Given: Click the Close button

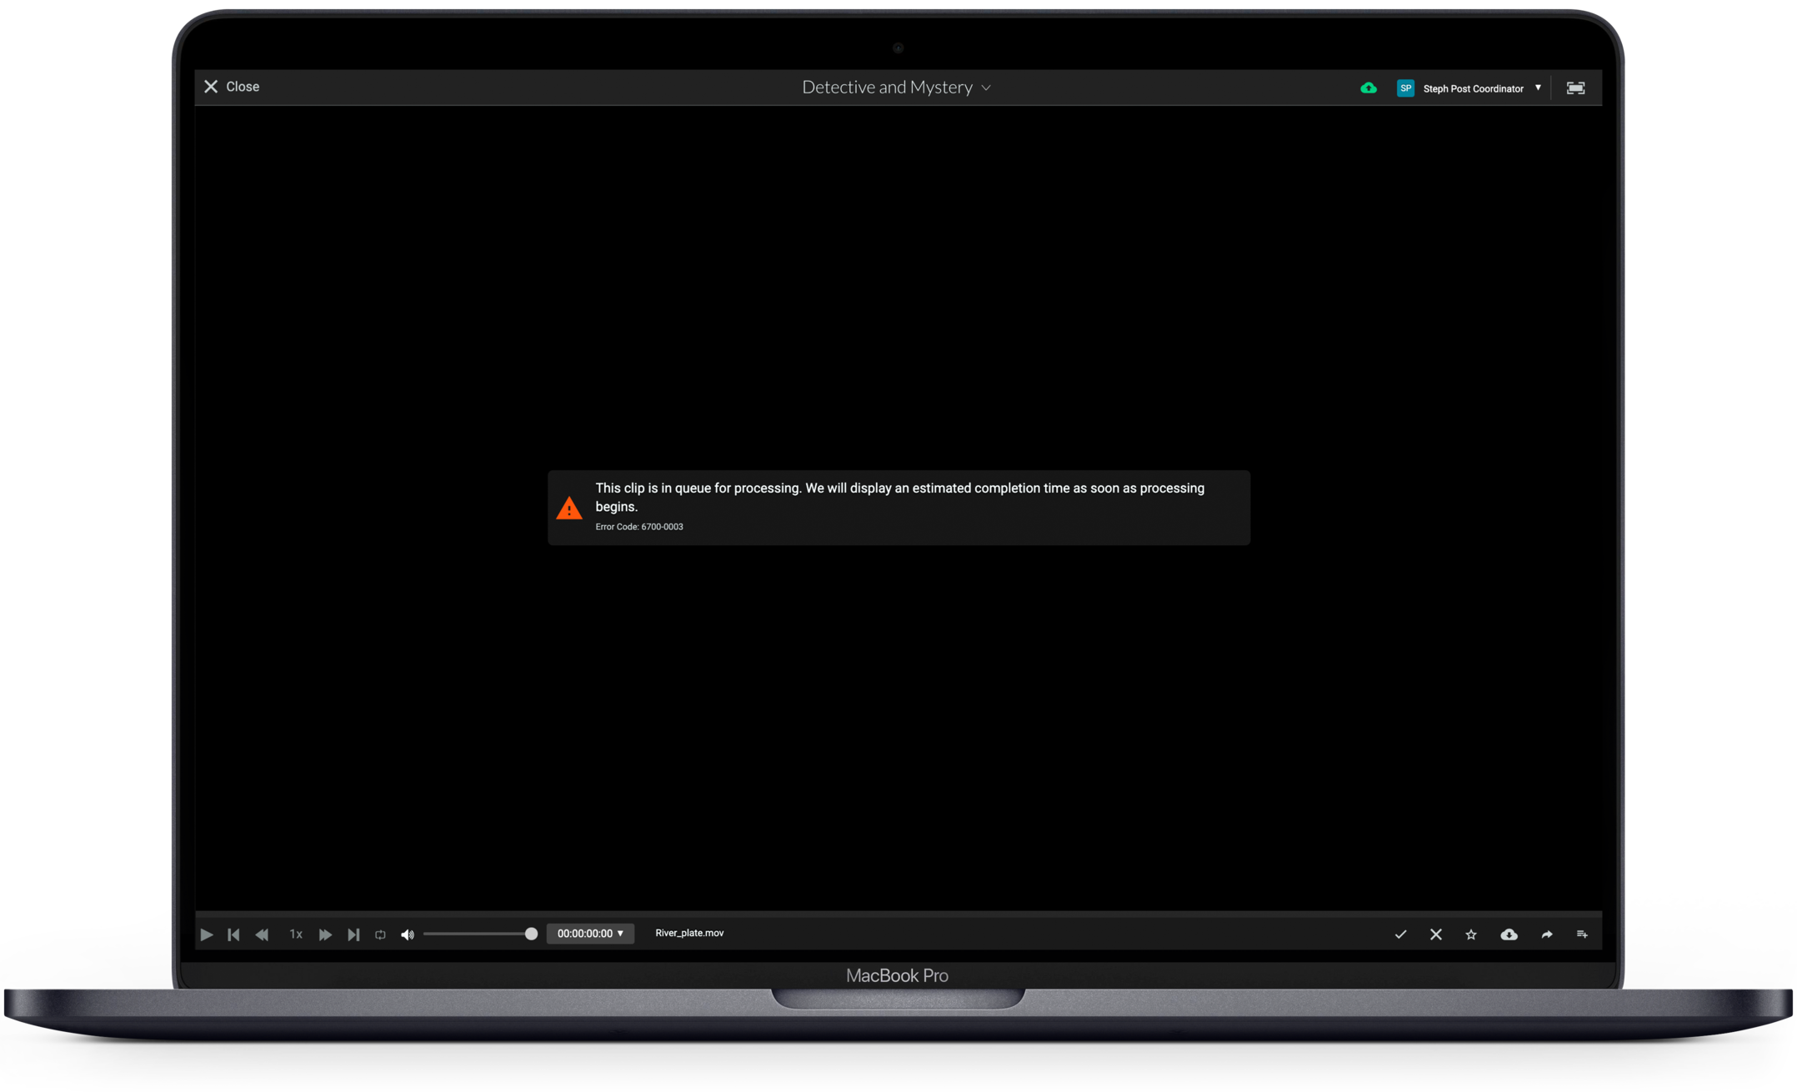Looking at the screenshot, I should 232,87.
